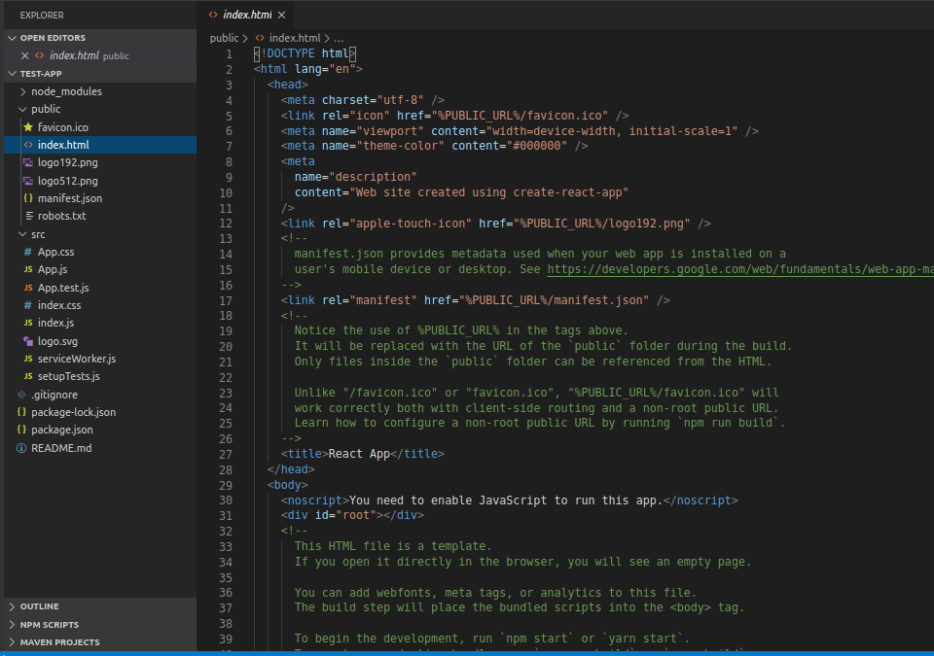Open the .gitignore file

54,394
